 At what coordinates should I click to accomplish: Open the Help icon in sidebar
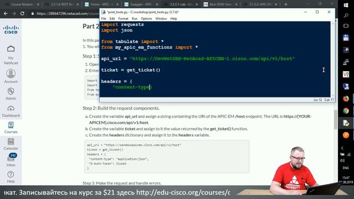coord(11,175)
